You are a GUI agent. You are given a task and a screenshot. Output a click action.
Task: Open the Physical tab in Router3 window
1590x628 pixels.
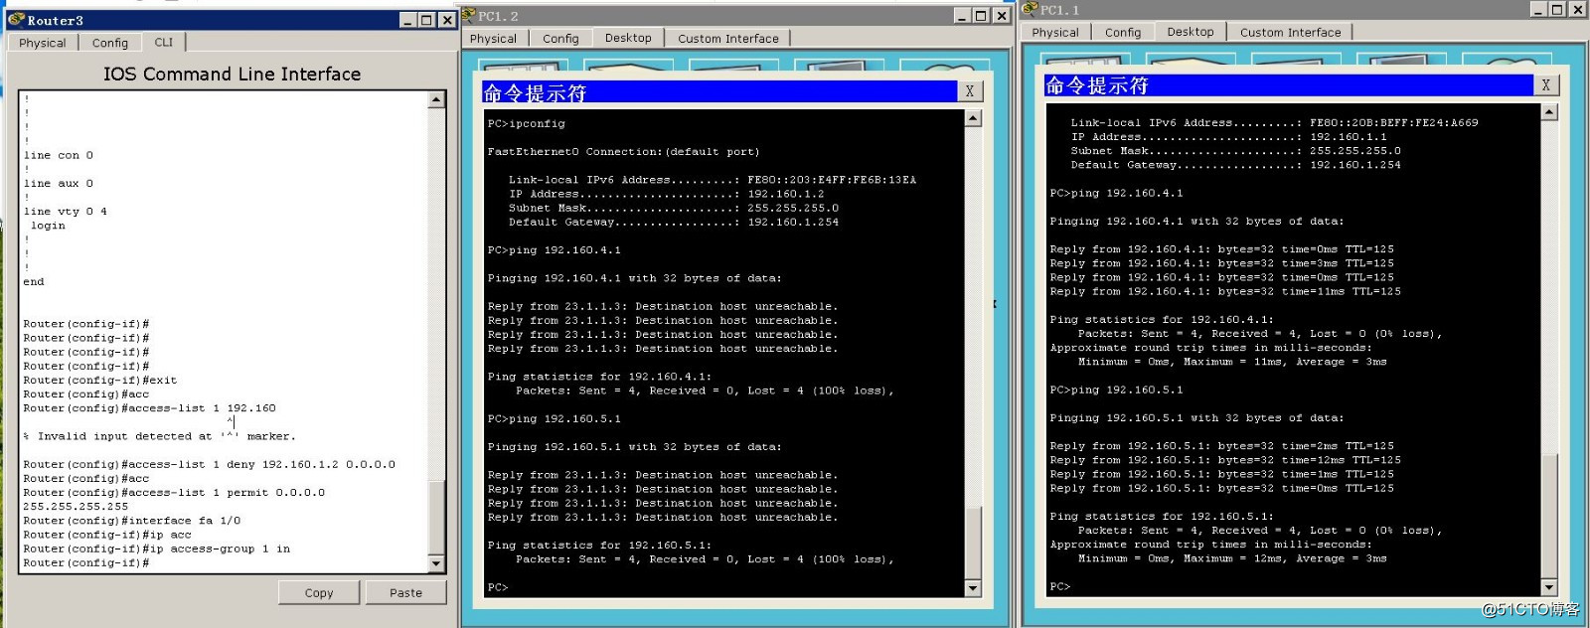tap(43, 43)
